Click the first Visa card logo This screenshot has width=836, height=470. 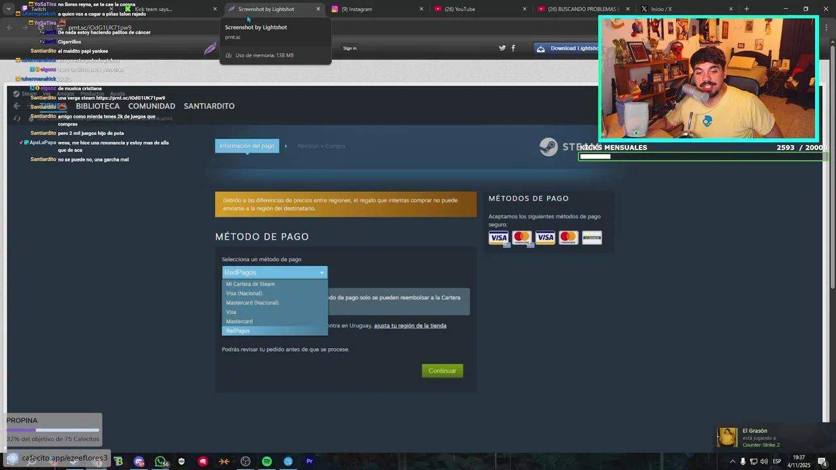point(498,238)
